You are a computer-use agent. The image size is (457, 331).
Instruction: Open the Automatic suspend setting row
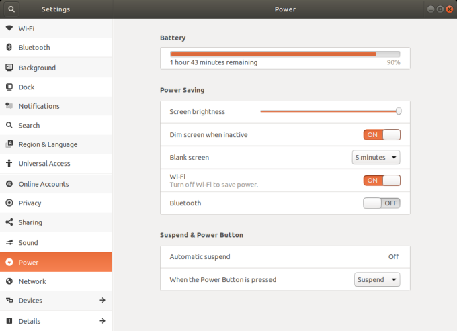click(x=284, y=256)
